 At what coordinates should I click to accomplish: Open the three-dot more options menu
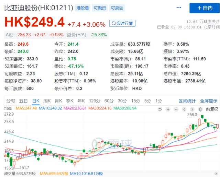pyautogui.click(x=179, y=8)
